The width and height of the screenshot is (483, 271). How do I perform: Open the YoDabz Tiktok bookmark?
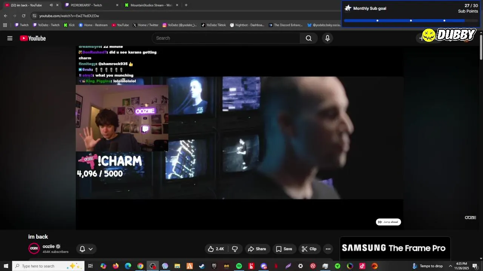(214, 25)
